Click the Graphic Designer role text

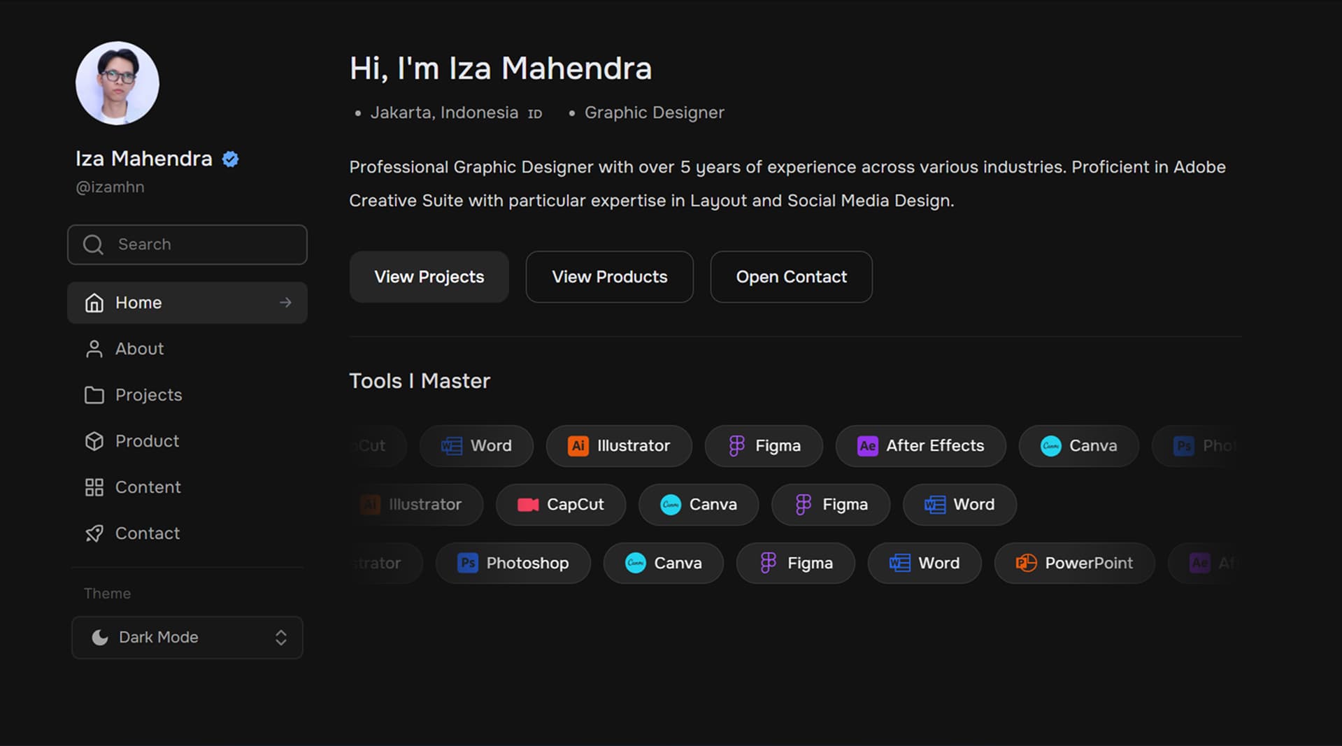coord(654,113)
